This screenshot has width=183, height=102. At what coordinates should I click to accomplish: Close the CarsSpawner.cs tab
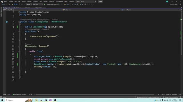click(15, 8)
